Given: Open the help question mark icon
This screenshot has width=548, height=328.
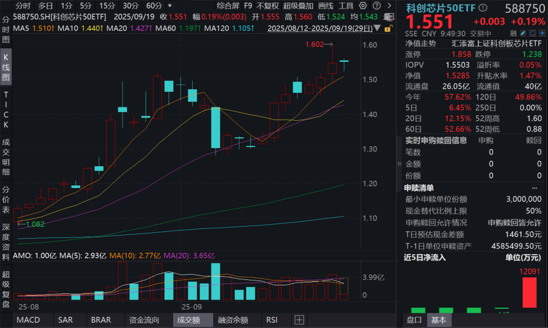Looking at the screenshot, I should (377, 5).
